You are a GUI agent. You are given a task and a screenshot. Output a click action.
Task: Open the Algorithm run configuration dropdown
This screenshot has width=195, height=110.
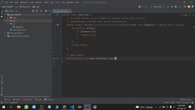point(157,7)
